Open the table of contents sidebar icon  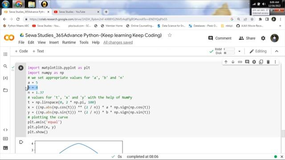coord(5,54)
